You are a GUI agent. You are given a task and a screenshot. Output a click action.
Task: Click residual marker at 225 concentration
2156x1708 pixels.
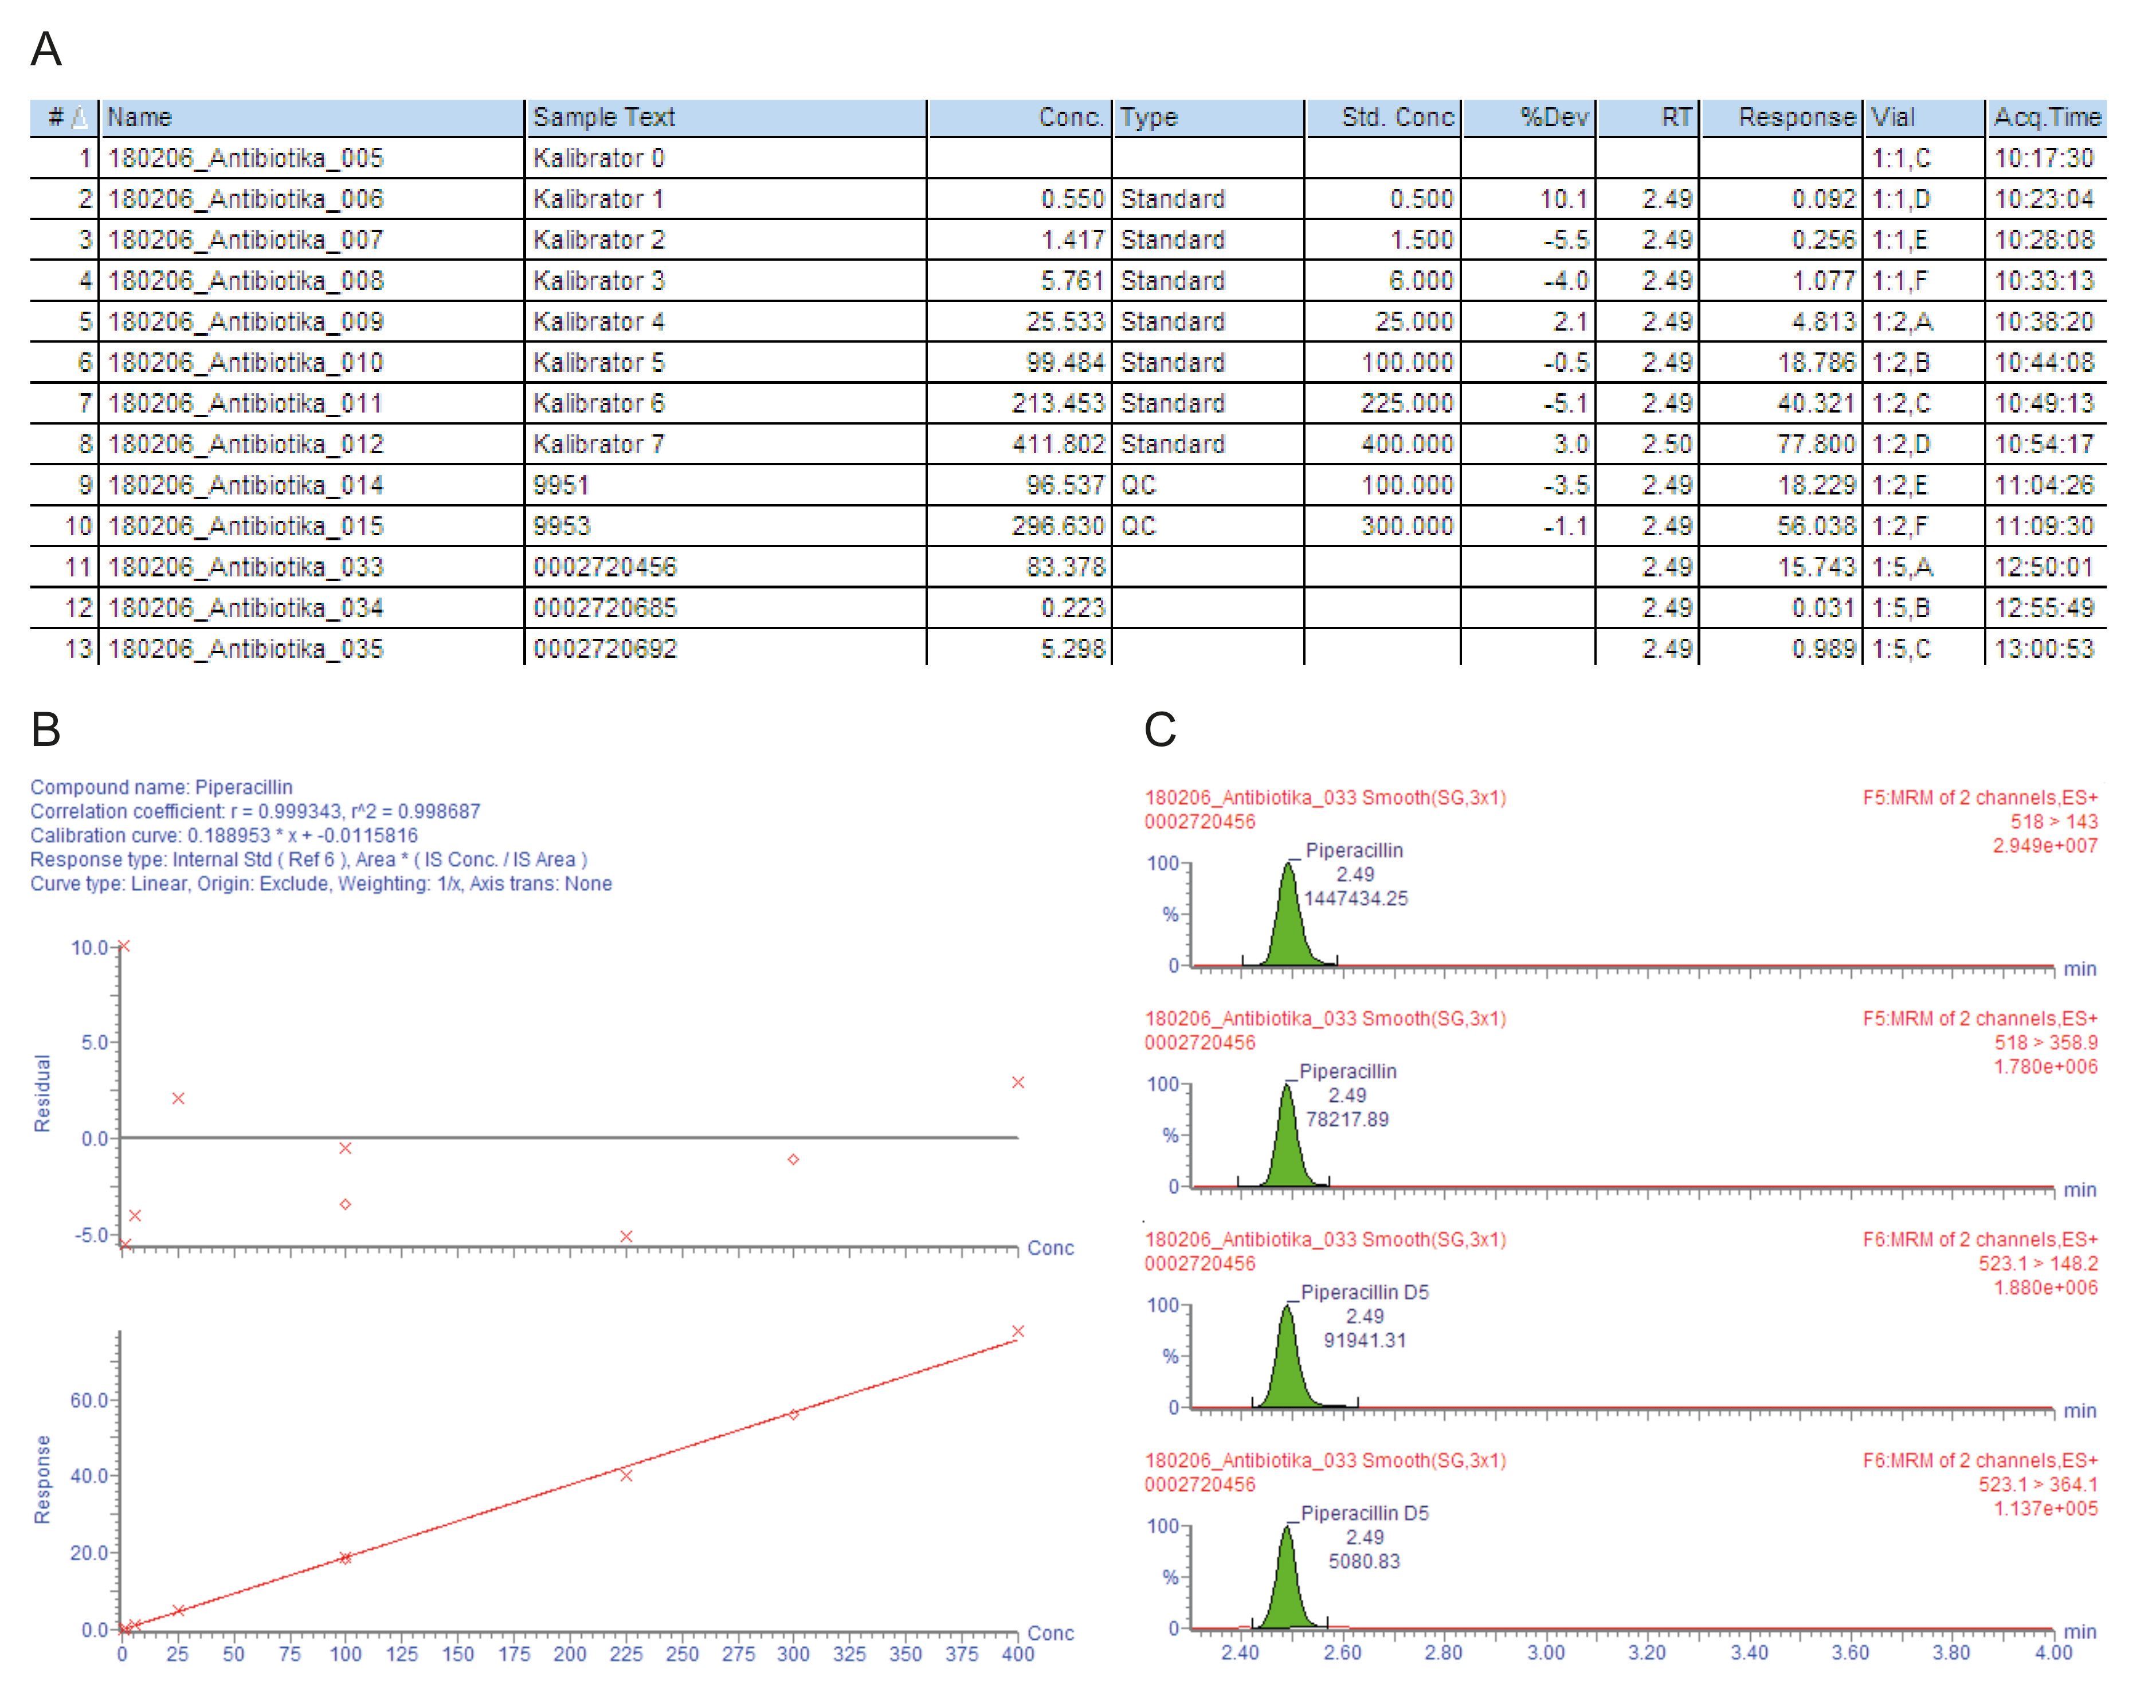(626, 1237)
